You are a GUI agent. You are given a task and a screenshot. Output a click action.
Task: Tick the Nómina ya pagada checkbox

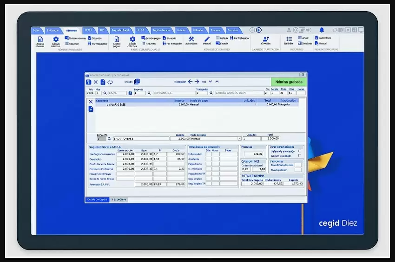tap(299, 155)
